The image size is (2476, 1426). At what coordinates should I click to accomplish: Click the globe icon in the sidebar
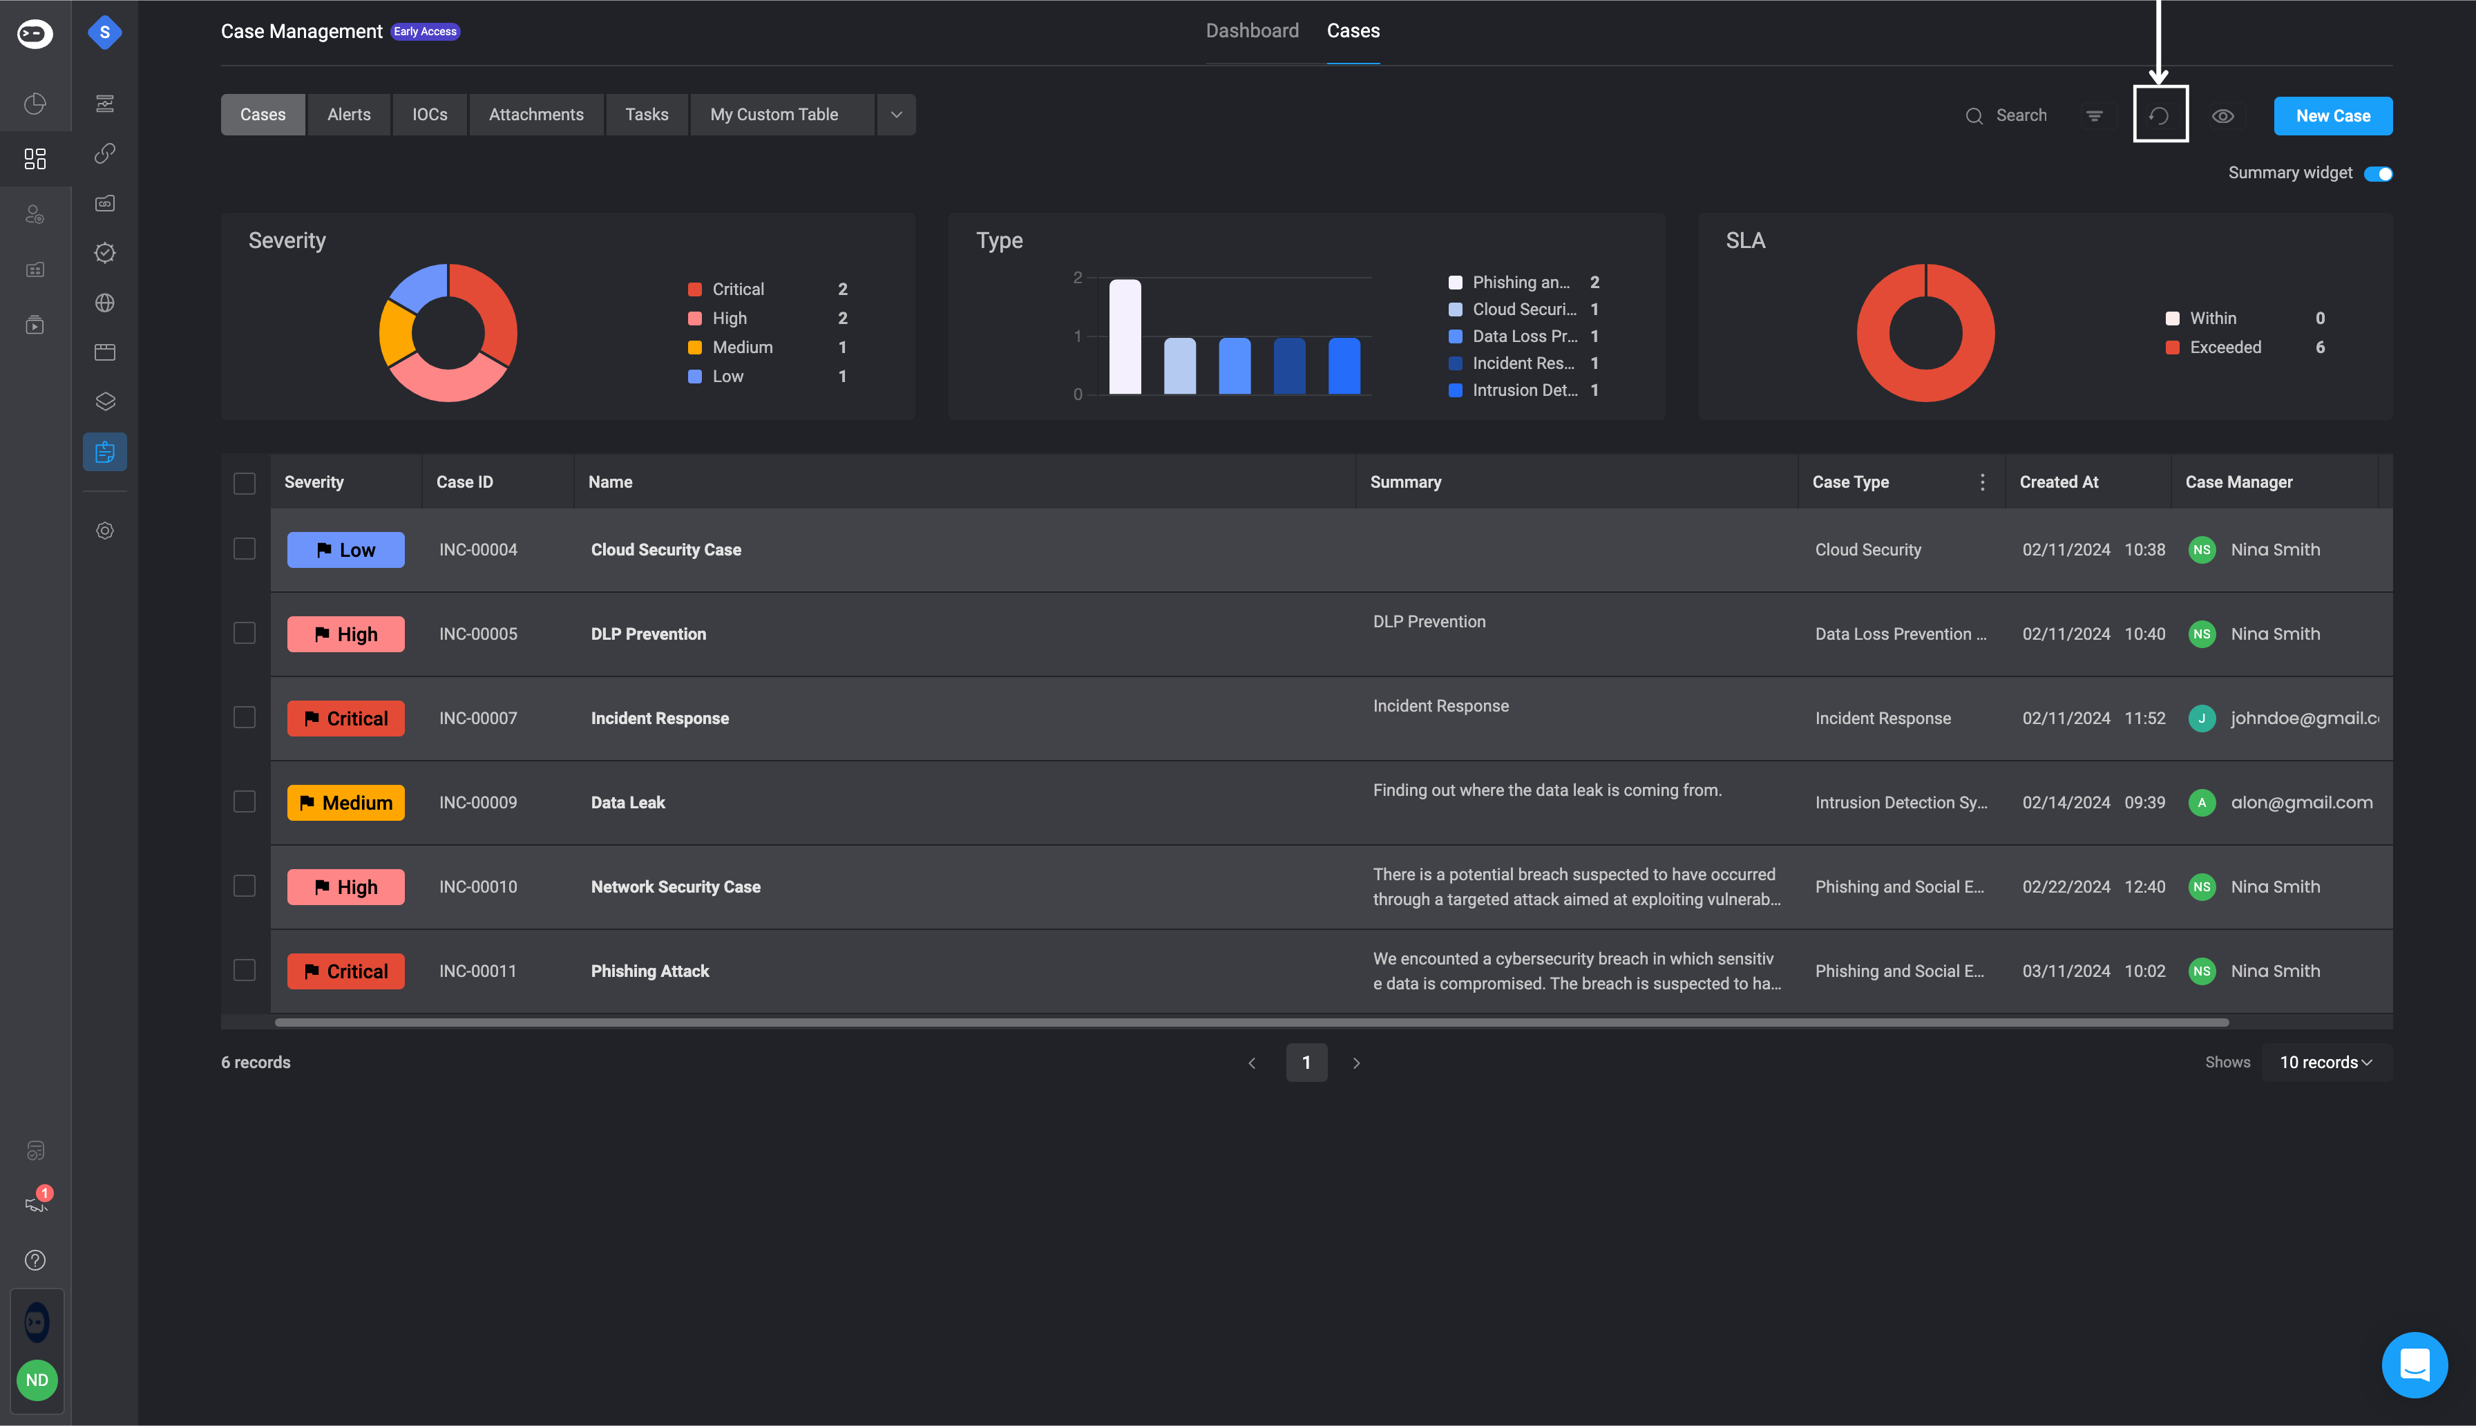(x=105, y=303)
